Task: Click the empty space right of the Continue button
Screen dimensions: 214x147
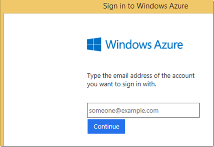Action: tap(166, 126)
